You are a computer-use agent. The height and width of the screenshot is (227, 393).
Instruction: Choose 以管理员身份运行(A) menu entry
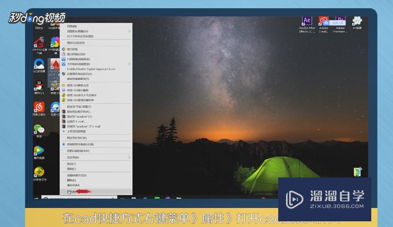(96, 74)
